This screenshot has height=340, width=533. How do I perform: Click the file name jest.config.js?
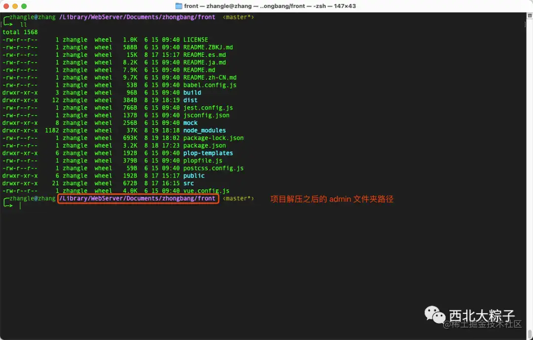pyautogui.click(x=208, y=108)
